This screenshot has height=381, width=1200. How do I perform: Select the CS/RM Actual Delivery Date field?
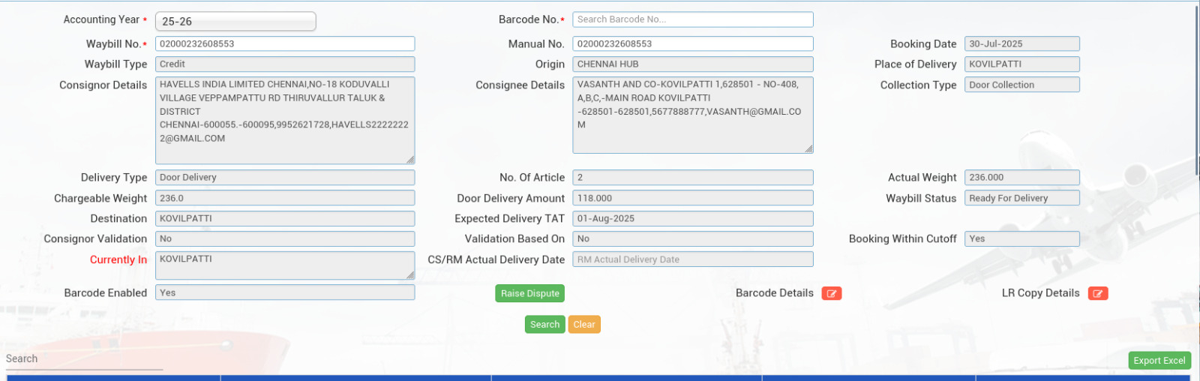coord(692,259)
